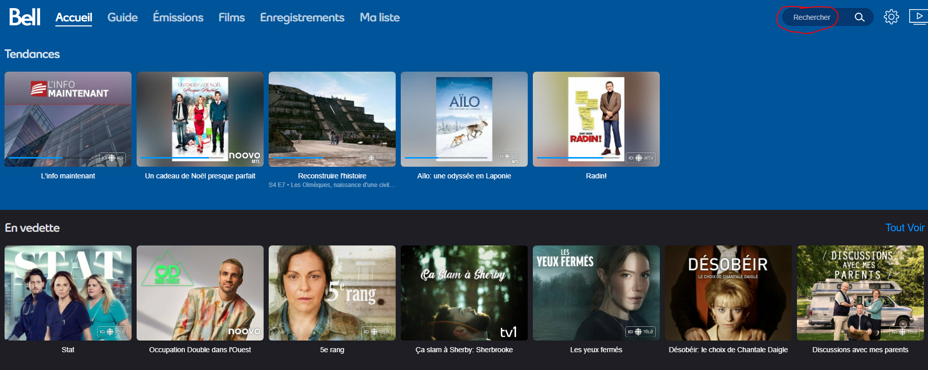This screenshot has width=928, height=370.
Task: Click the Reconstruire l'histoire title text
Action: 332,176
